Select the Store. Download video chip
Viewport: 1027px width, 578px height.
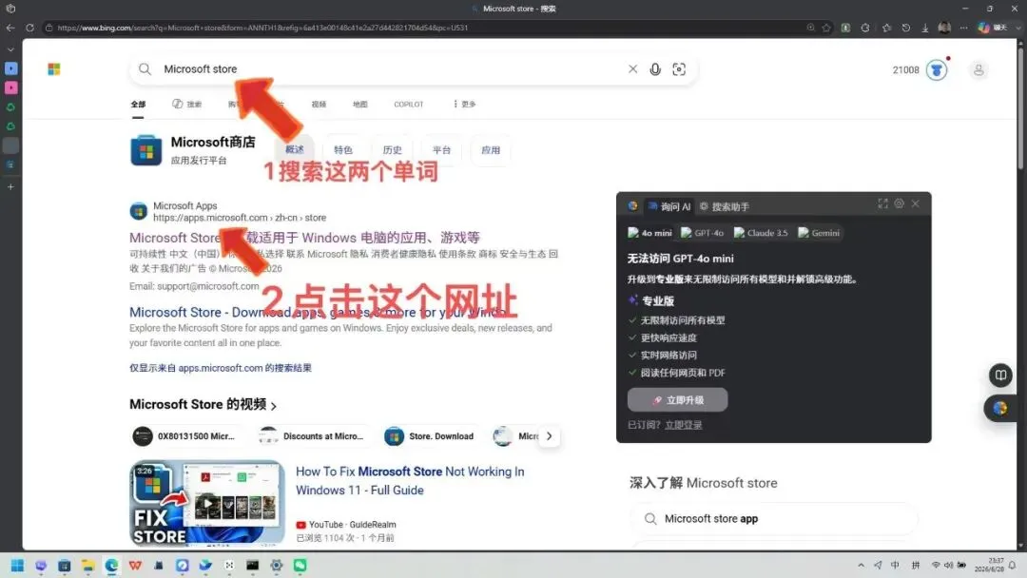click(433, 436)
